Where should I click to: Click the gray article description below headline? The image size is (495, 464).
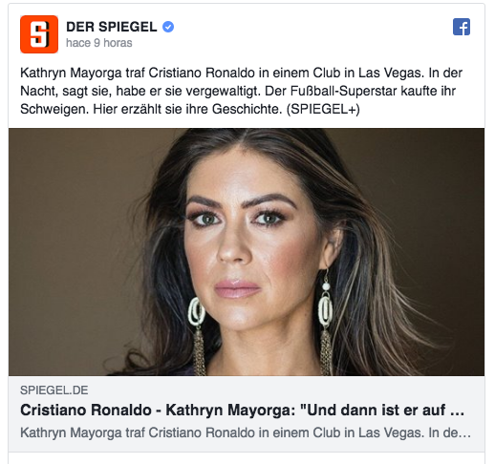[x=246, y=432]
